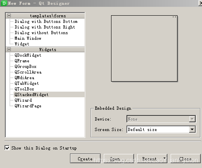Collapse the Widgets group
This screenshot has width=202, height=168.
(x=9, y=49)
